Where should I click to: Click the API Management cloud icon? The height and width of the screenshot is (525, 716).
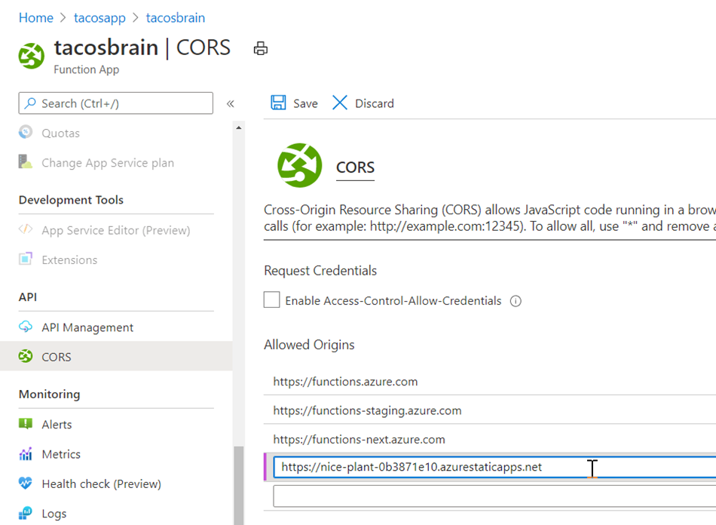click(25, 327)
